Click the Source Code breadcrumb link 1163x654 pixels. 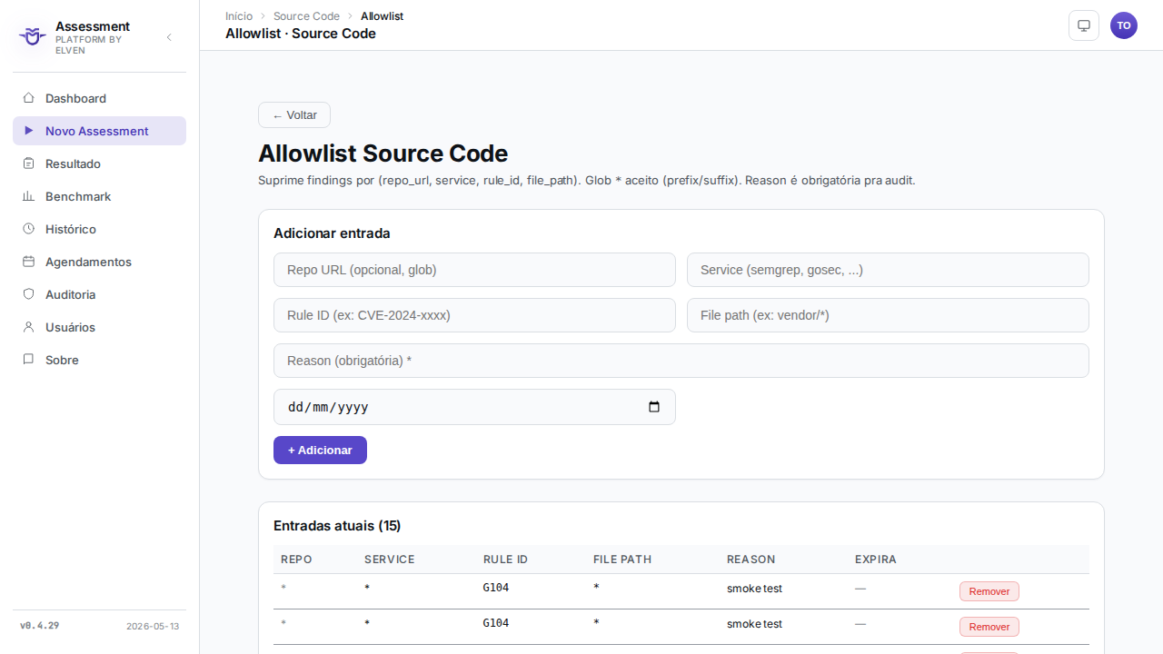pos(306,16)
